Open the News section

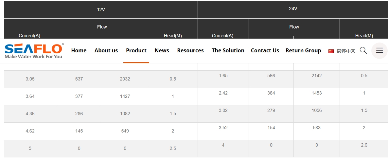[162, 50]
